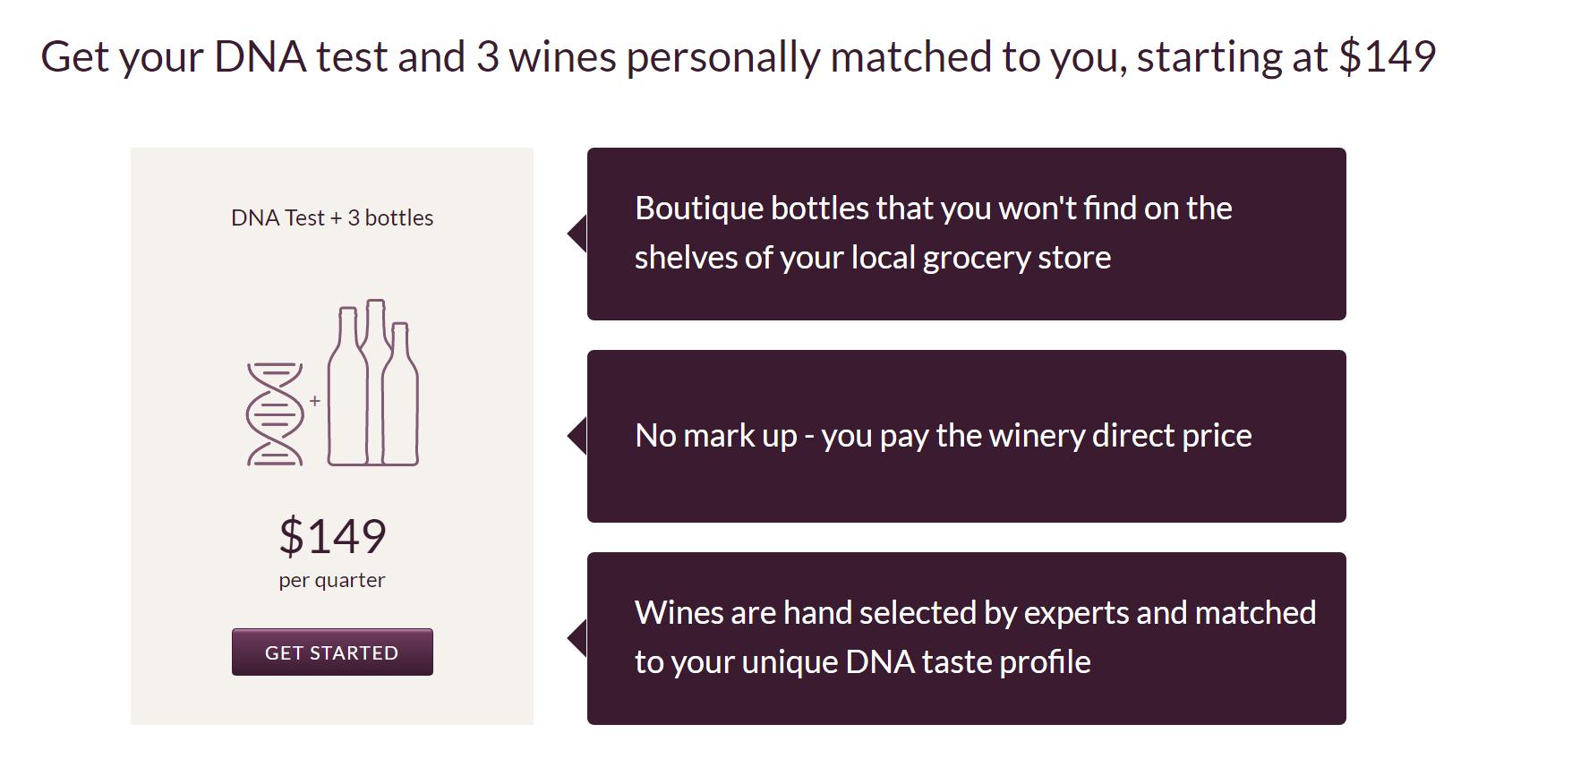Click the $149 at the end of the heading
Viewport: 1572px width, 784px height.
point(1388,56)
